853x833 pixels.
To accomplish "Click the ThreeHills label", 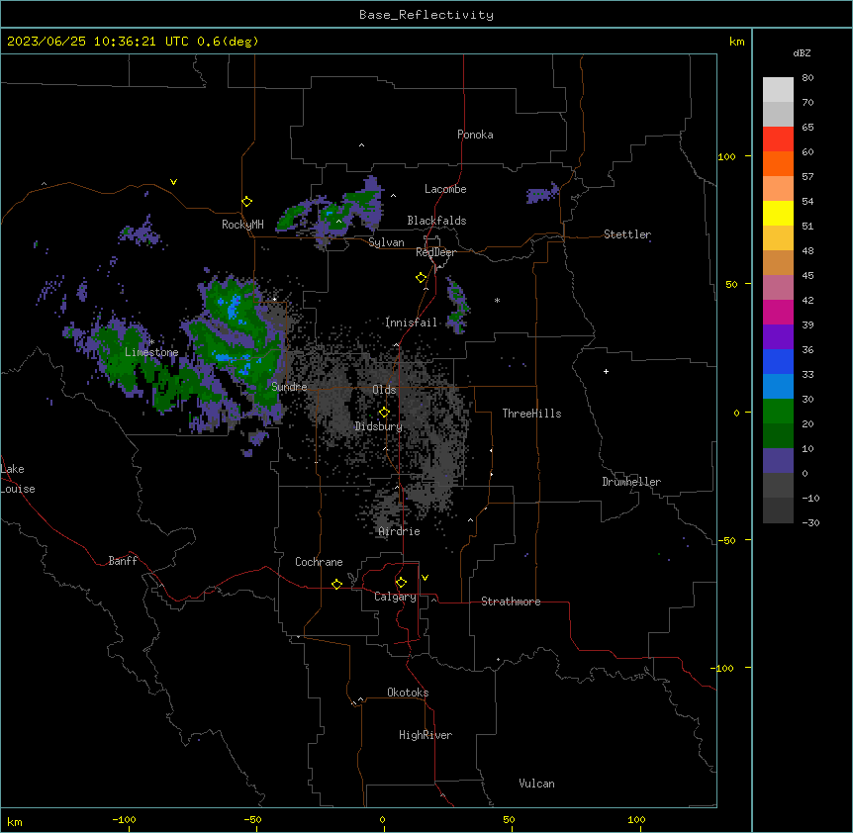I will point(531,414).
